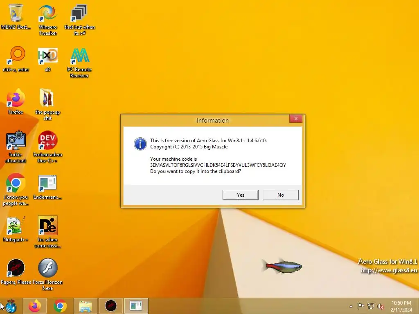The width and height of the screenshot is (419, 314).
Task: Click the Yes button in Information dialog
Action: coord(240,195)
